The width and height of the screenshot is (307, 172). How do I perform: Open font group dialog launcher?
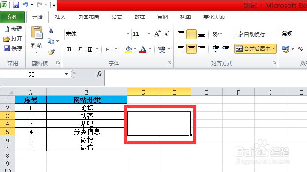[x=169, y=63]
